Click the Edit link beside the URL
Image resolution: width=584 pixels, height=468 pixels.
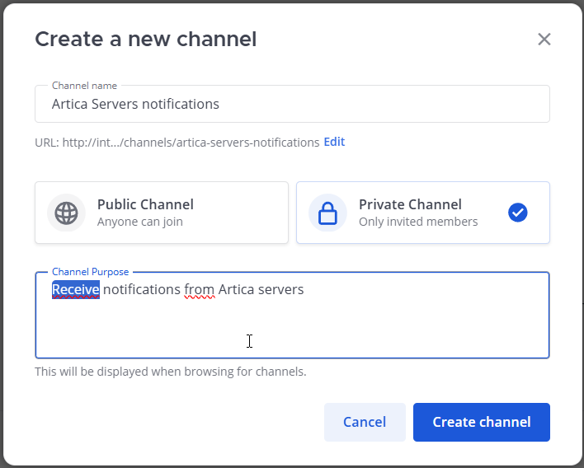tap(334, 142)
